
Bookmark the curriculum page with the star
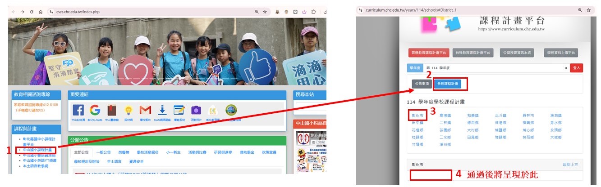(589, 9)
